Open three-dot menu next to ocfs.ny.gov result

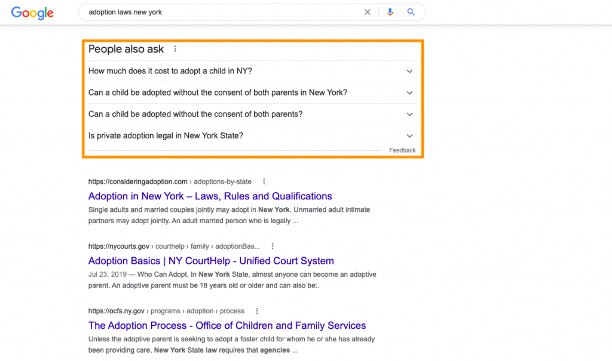257,311
